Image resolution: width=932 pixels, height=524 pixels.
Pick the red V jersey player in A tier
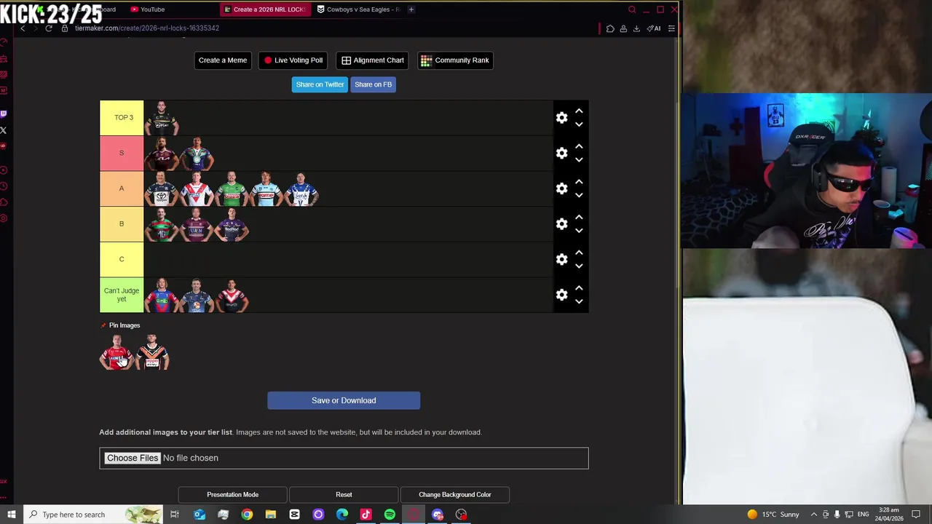[197, 188]
